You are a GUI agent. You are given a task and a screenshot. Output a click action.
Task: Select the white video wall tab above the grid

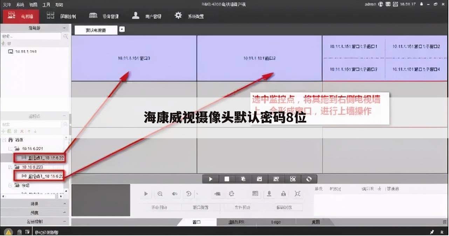96,30
